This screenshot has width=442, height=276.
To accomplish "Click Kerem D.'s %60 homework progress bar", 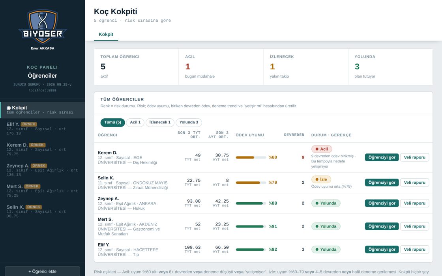I will pos(251,157).
